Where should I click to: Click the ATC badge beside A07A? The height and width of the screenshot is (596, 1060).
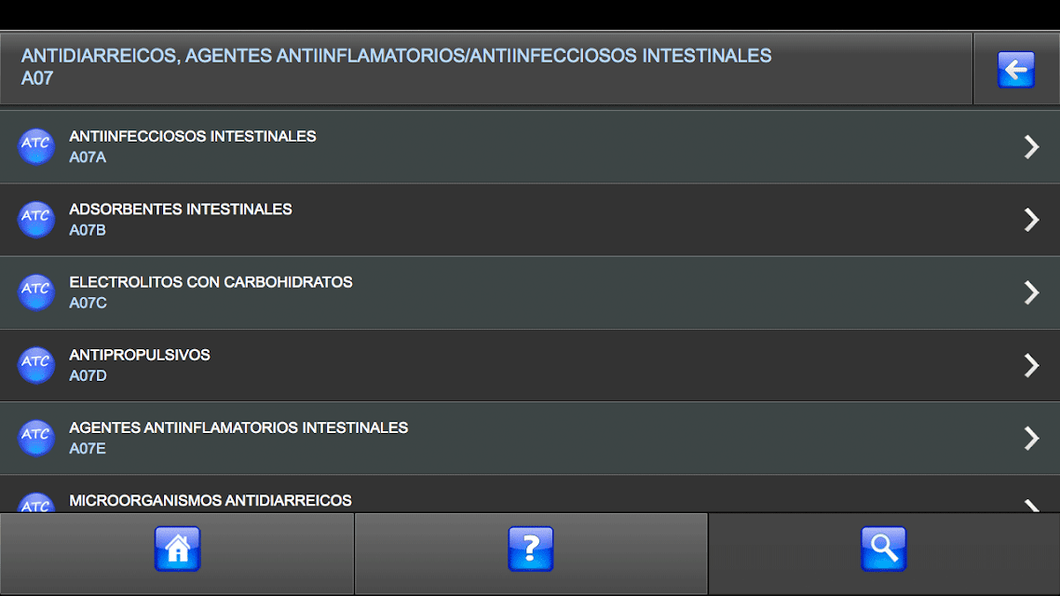tap(35, 146)
